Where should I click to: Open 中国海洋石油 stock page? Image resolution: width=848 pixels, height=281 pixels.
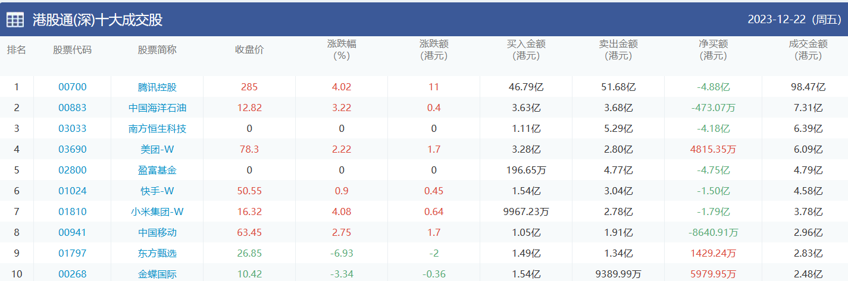pos(157,108)
